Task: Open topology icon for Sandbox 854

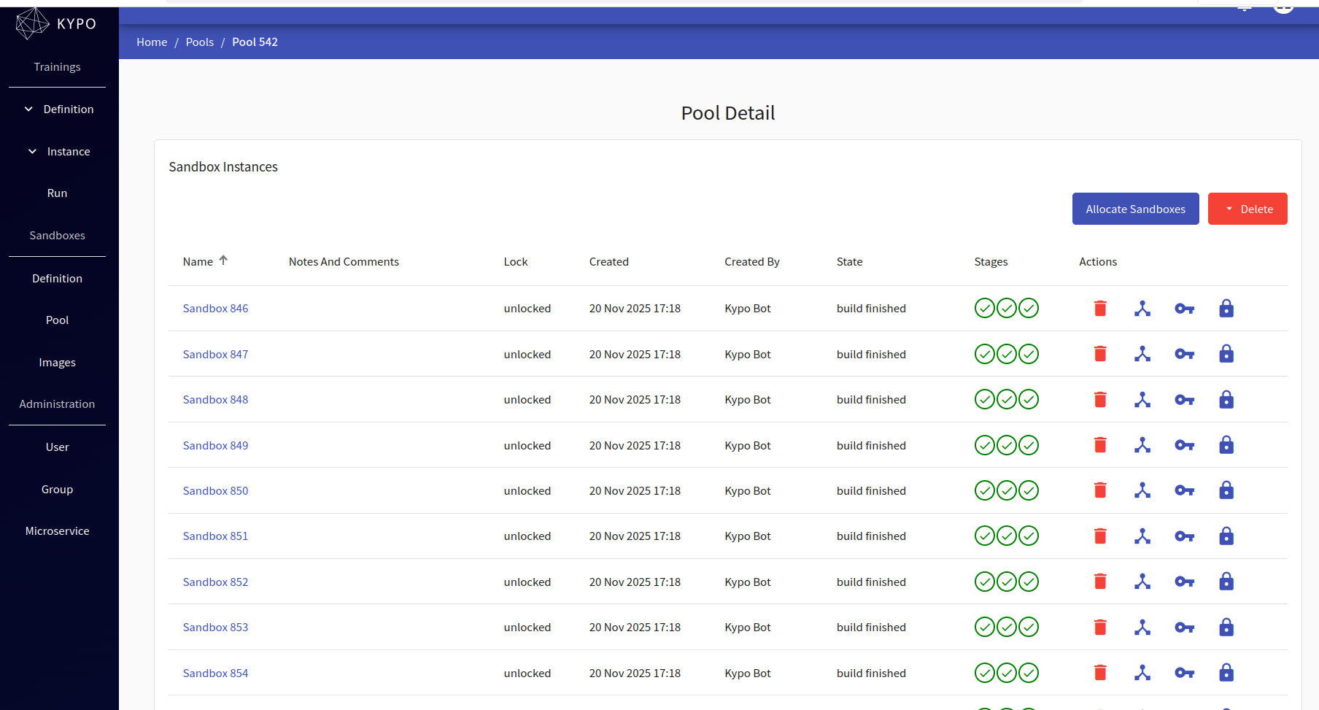Action: coord(1142,673)
